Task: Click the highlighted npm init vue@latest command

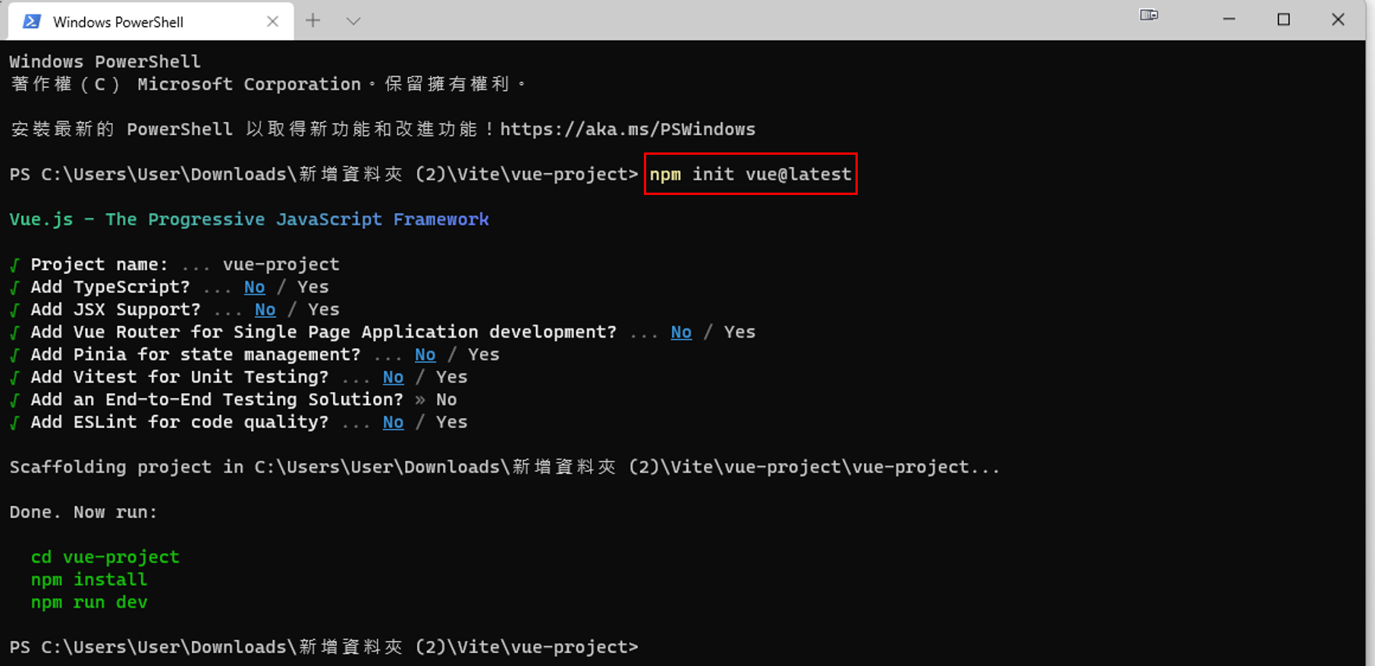Action: [750, 174]
